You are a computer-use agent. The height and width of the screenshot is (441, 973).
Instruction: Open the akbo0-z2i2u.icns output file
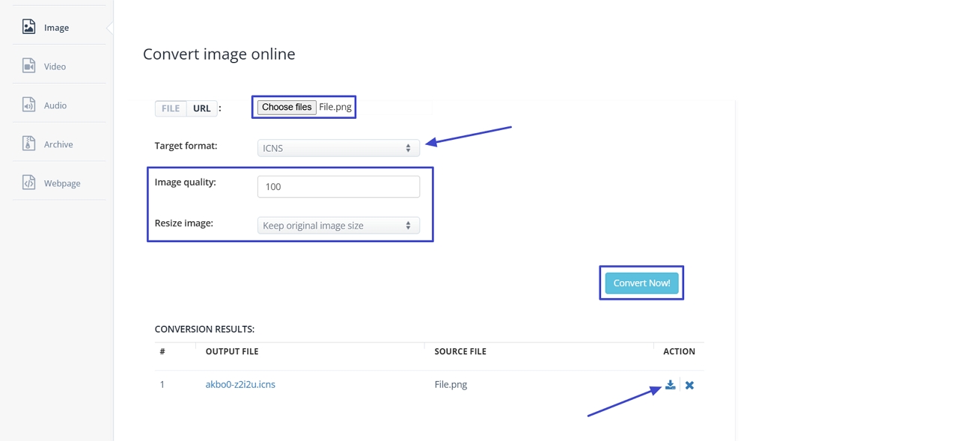[x=240, y=383]
